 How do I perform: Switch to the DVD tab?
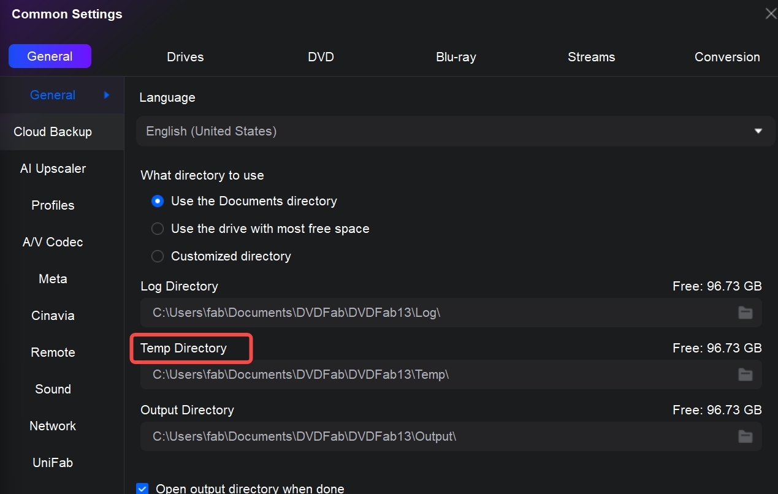click(321, 57)
